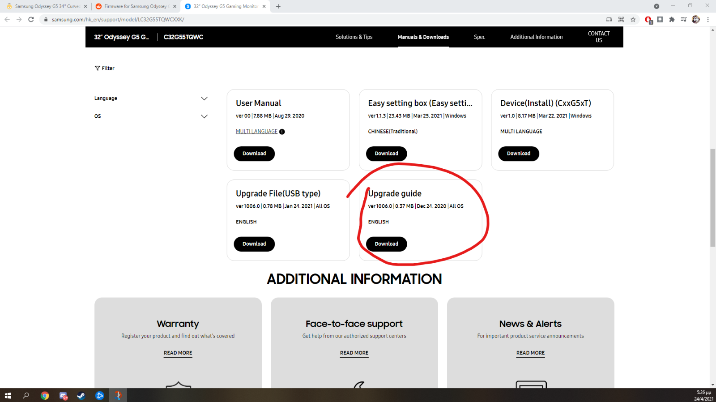Open a new browser tab
This screenshot has width=716, height=402.
278,6
